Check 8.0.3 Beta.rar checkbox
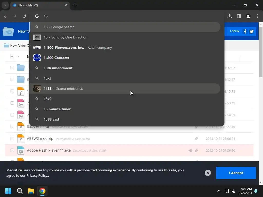The width and height of the screenshot is (263, 197). tap(12, 126)
